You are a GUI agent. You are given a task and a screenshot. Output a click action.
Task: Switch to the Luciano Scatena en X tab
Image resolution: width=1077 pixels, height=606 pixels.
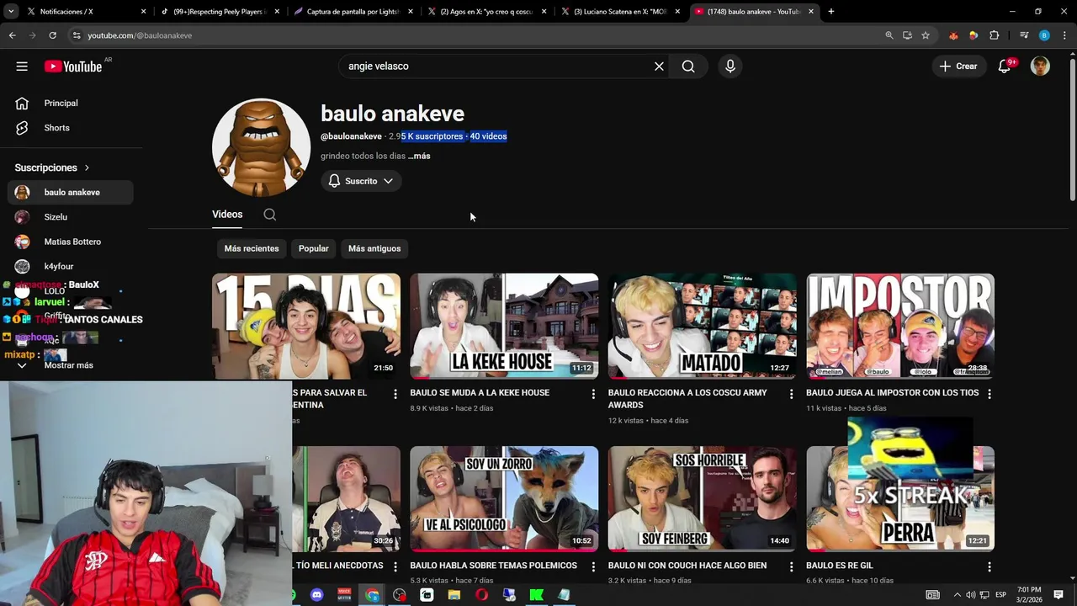[x=621, y=12]
